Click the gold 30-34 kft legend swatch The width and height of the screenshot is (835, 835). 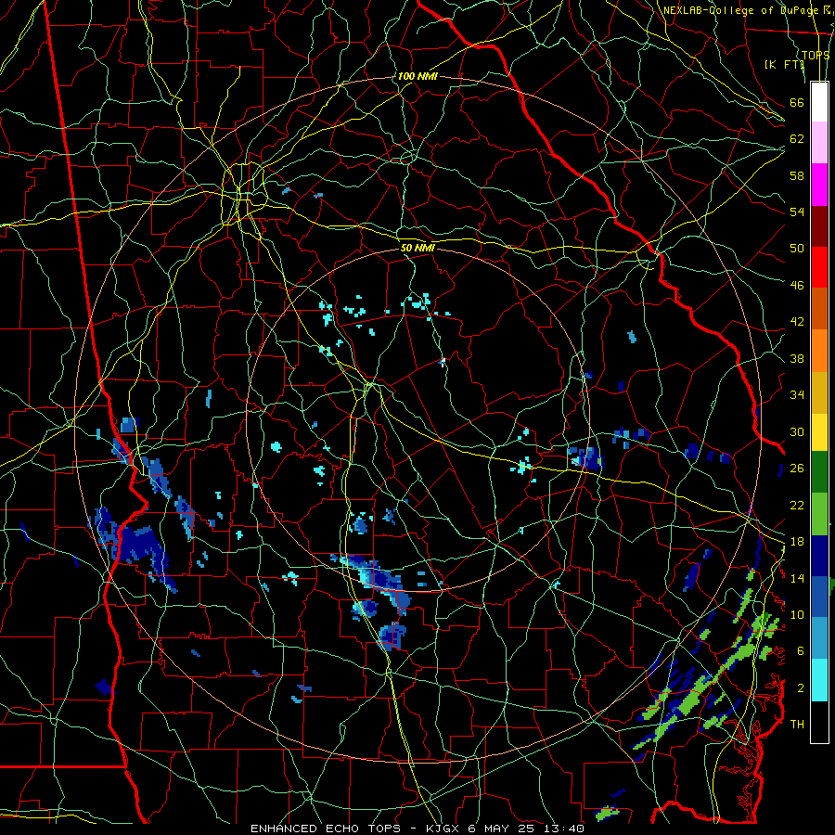(819, 392)
